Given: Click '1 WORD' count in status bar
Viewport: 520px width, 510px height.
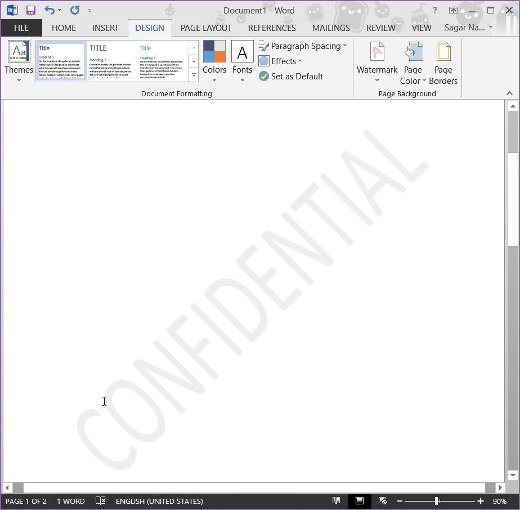Looking at the screenshot, I should (x=71, y=501).
